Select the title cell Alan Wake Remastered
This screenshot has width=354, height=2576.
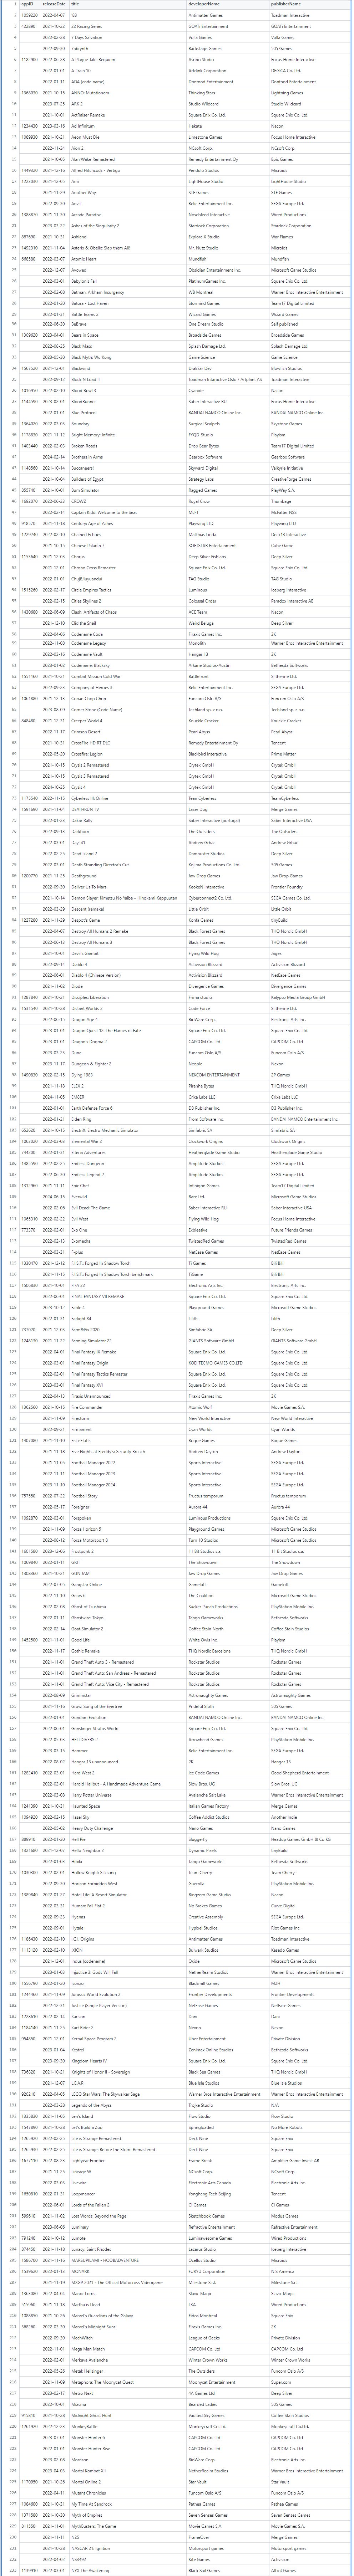click(128, 159)
